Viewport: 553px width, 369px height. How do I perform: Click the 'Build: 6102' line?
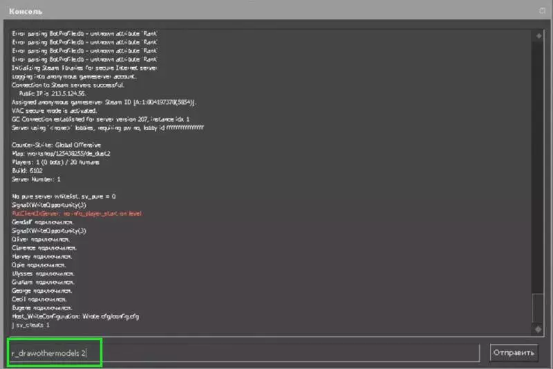pos(27,170)
